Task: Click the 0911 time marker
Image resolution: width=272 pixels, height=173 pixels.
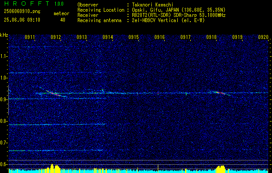Action: [30, 37]
